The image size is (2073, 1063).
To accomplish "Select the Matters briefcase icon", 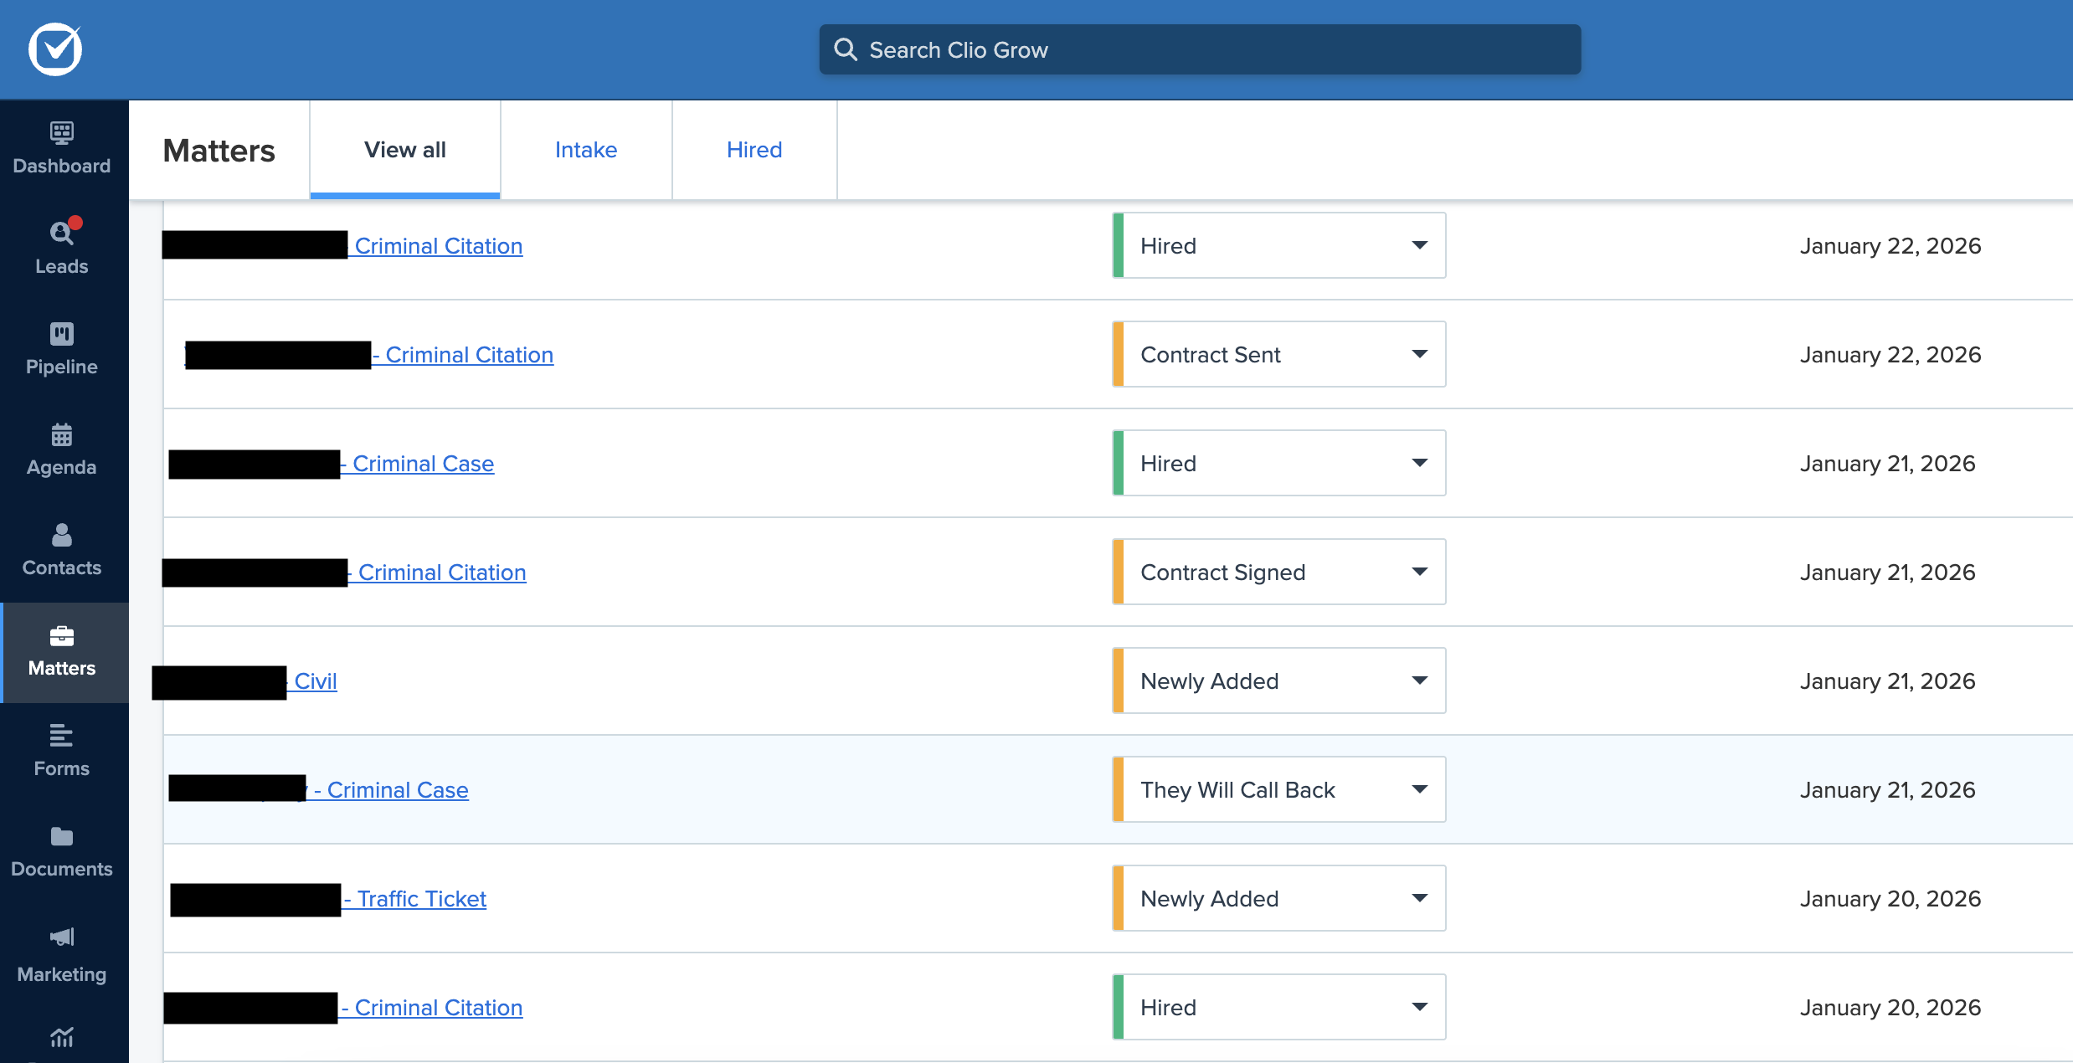I will (62, 636).
